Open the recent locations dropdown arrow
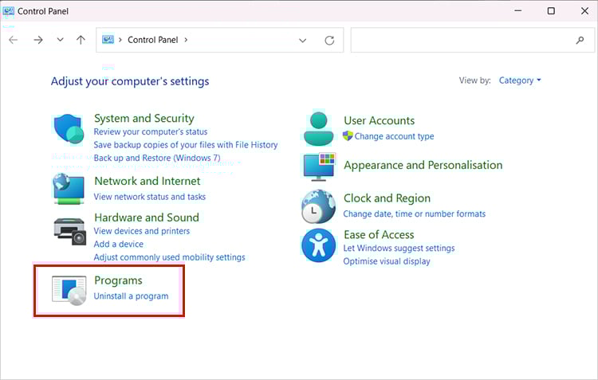 coord(60,40)
